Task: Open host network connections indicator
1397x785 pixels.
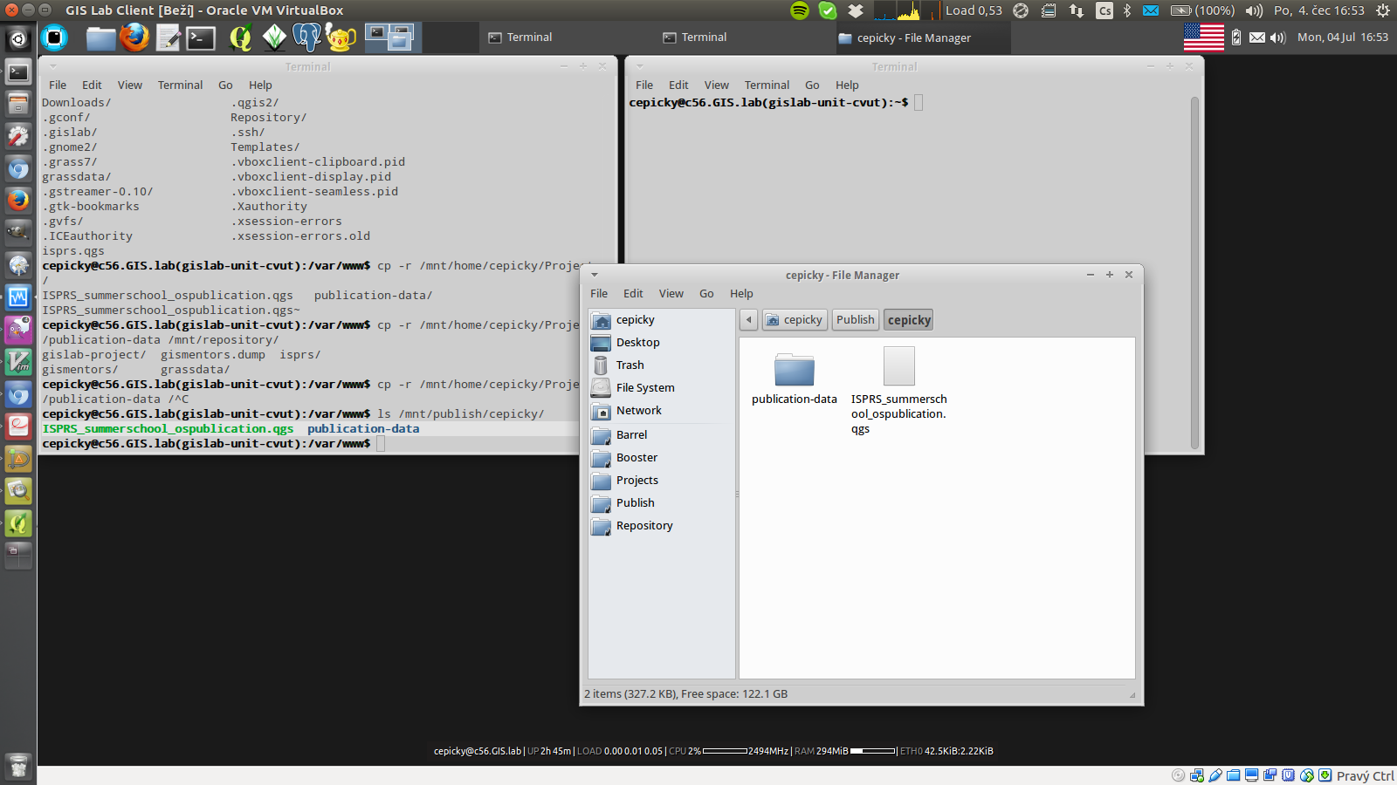Action: pyautogui.click(x=1077, y=10)
